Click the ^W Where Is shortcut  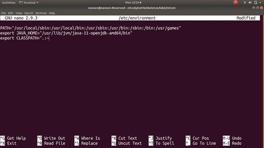87,138
